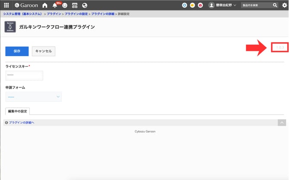The image size is (289, 180).
Task: Focus the ライセンスキー input field
Action: [24, 76]
